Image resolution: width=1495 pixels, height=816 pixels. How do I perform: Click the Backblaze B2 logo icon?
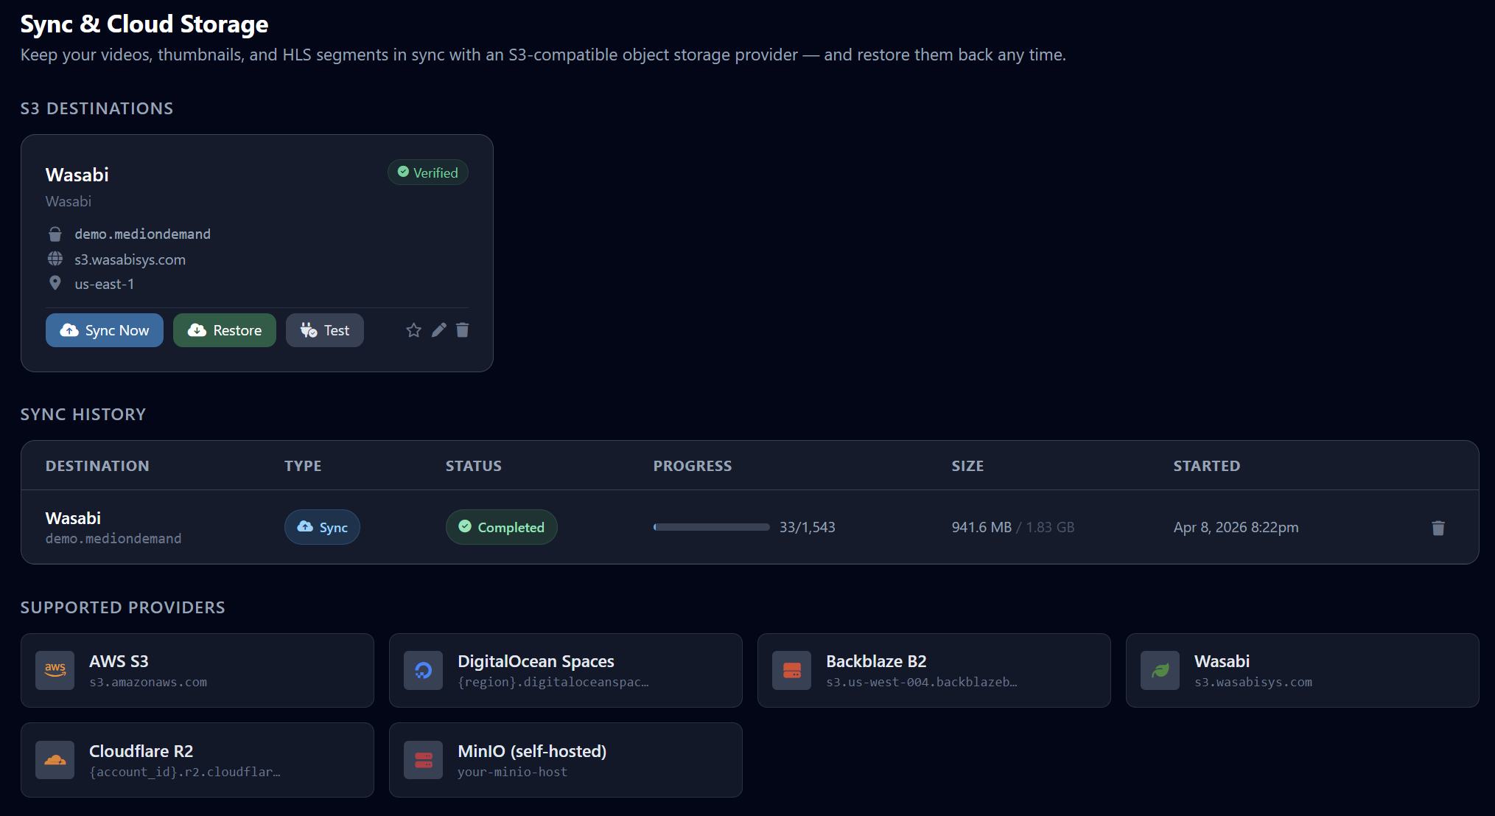tap(792, 670)
